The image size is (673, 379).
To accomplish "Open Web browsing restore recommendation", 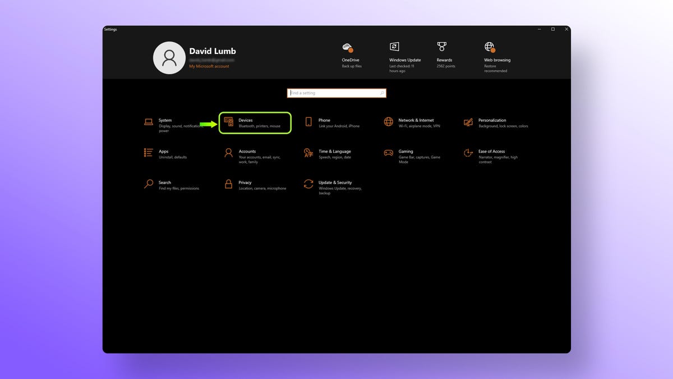I will click(488, 48).
